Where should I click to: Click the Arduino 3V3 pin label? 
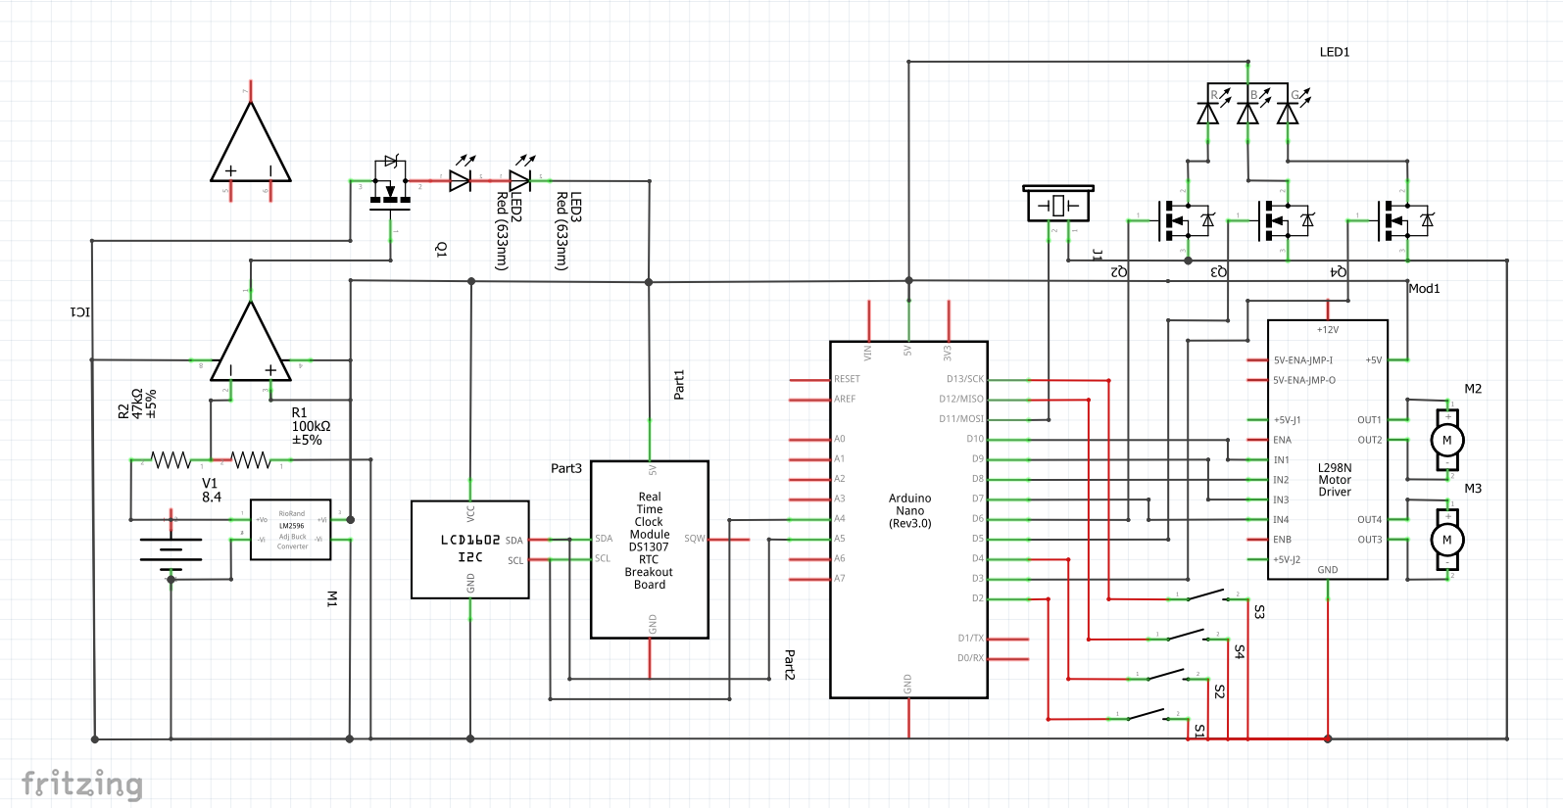pos(947,352)
